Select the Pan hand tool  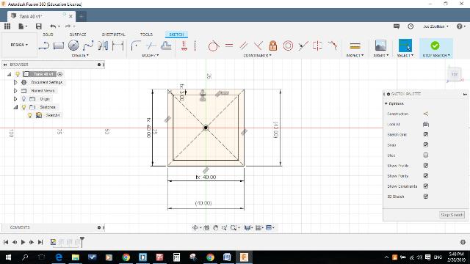click(x=215, y=228)
